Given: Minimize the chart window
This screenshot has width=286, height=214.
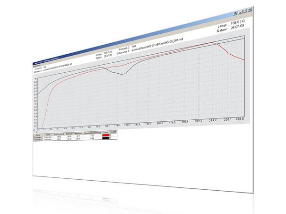Looking at the screenshot, I should coord(240,12).
